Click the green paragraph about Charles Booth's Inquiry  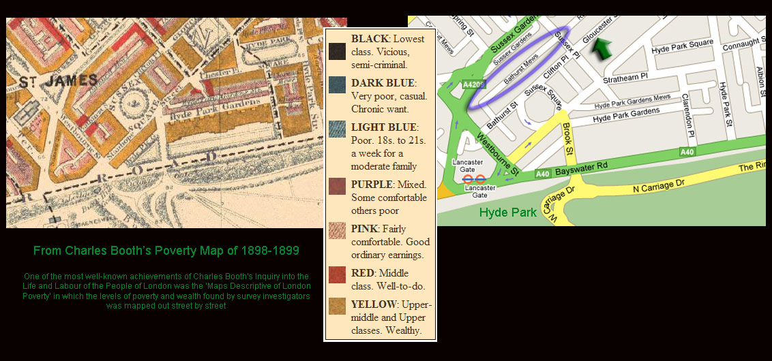pos(166,291)
